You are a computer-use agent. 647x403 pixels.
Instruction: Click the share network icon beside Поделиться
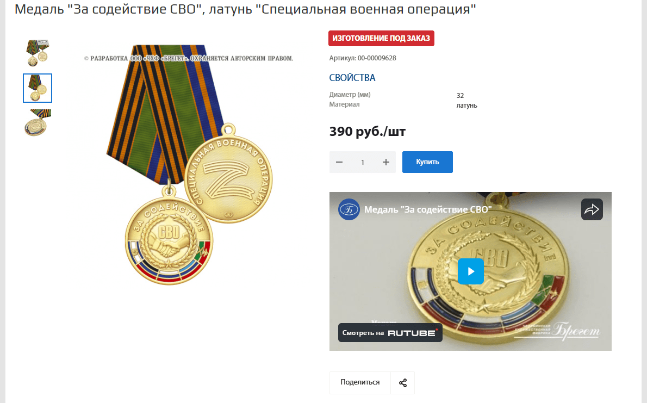(x=403, y=383)
